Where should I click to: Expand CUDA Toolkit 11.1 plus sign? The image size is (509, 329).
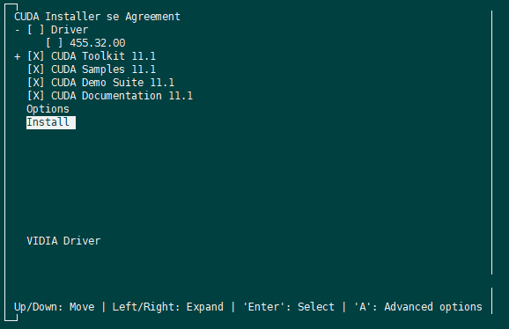coord(18,56)
